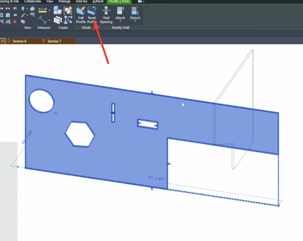Expand the Detach dropdown arrow

pos(135,21)
